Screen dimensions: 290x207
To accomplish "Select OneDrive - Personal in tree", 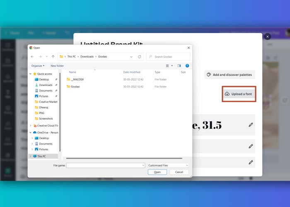I will tap(46, 132).
